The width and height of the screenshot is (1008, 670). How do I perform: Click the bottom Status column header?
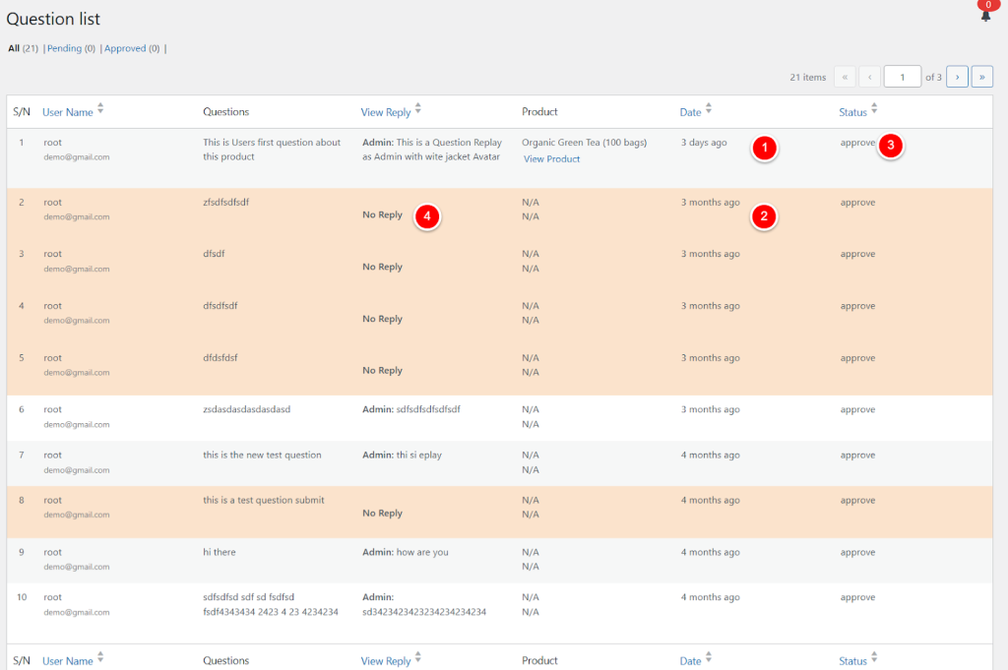852,661
